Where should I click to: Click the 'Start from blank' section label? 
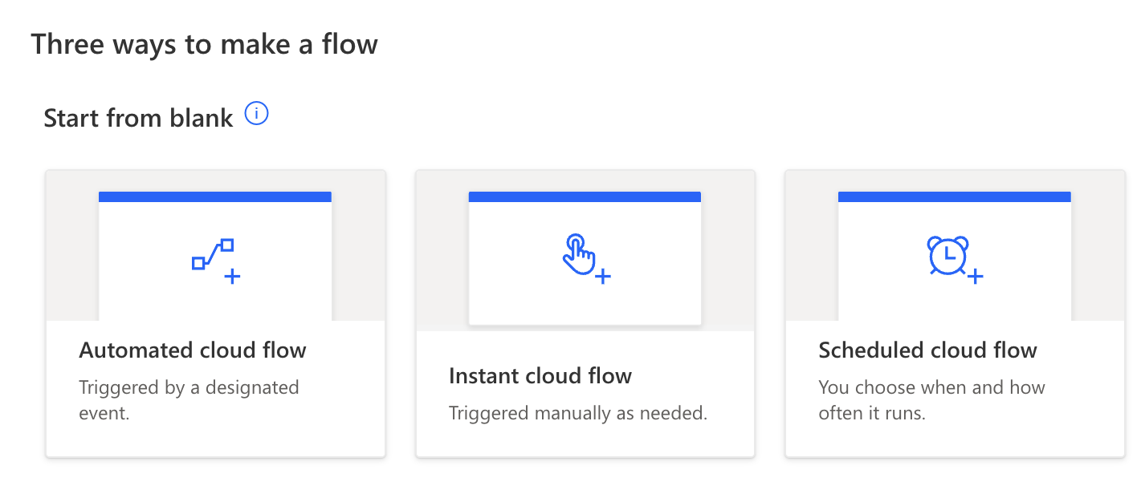(x=138, y=118)
